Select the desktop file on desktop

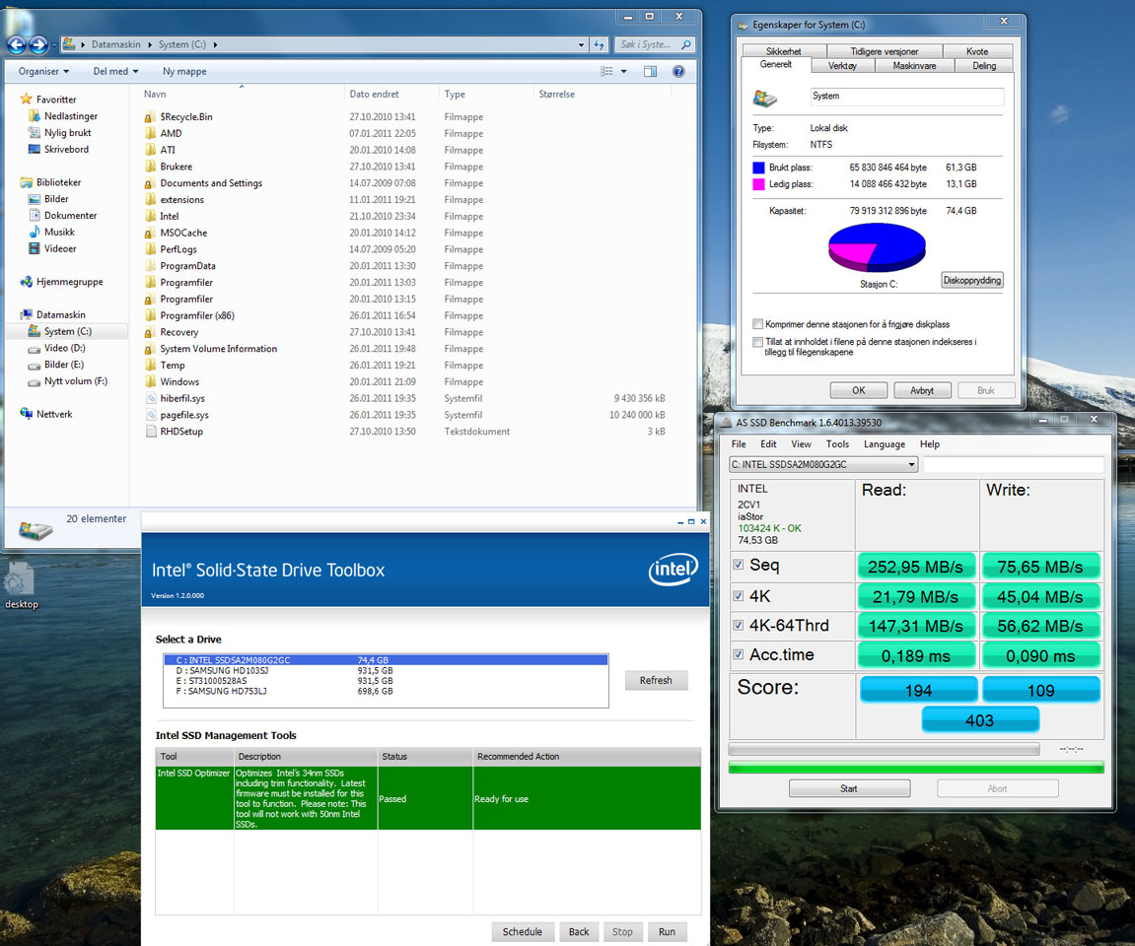pyautogui.click(x=21, y=585)
